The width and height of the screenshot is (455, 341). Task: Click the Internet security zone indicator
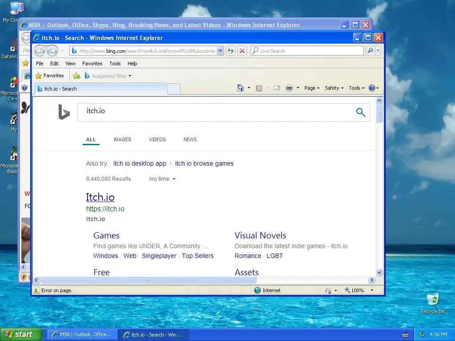click(267, 290)
